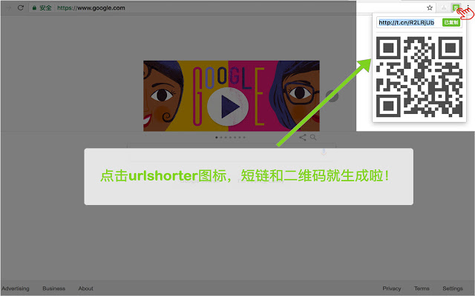Open the Business footer link

(54, 289)
